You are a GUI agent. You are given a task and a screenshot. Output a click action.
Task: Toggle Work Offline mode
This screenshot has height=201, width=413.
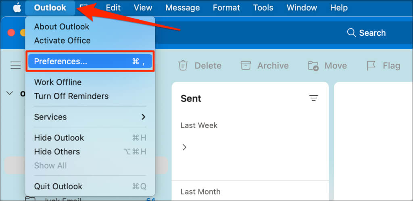click(58, 82)
